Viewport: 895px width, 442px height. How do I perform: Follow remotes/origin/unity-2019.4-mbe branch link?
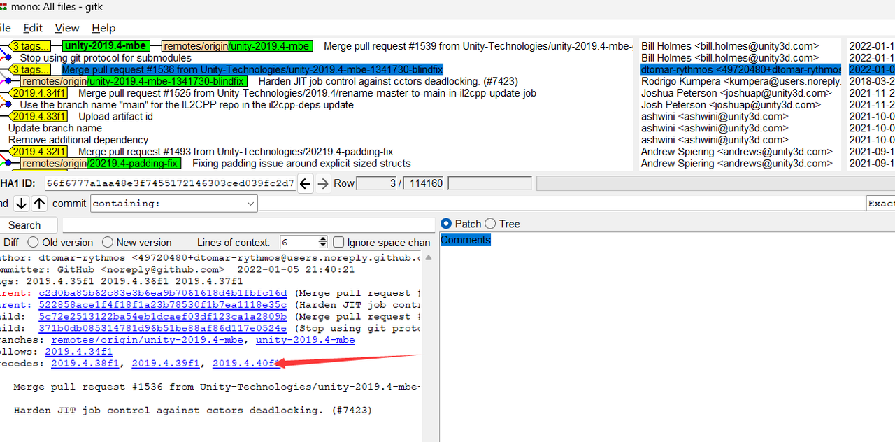(x=148, y=340)
